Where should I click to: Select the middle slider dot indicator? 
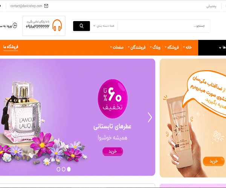point(64,169)
